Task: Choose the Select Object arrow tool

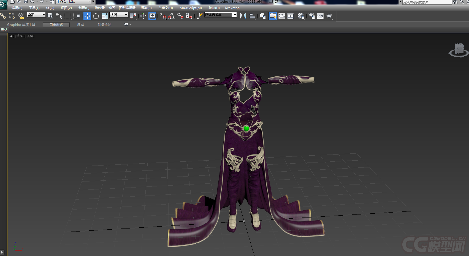Action: click(x=50, y=16)
